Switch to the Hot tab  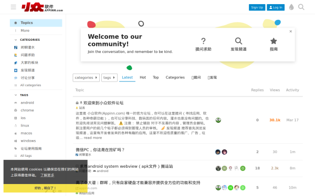pyautogui.click(x=143, y=77)
